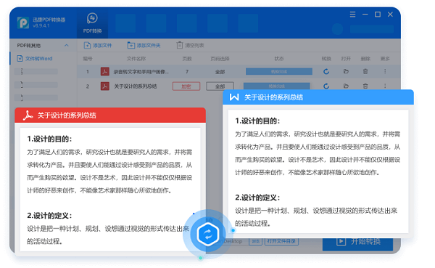Click the page count 7 in row 1

[187, 72]
